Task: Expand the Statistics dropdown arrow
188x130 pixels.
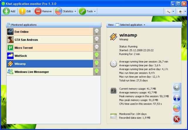Action: click(x=75, y=11)
